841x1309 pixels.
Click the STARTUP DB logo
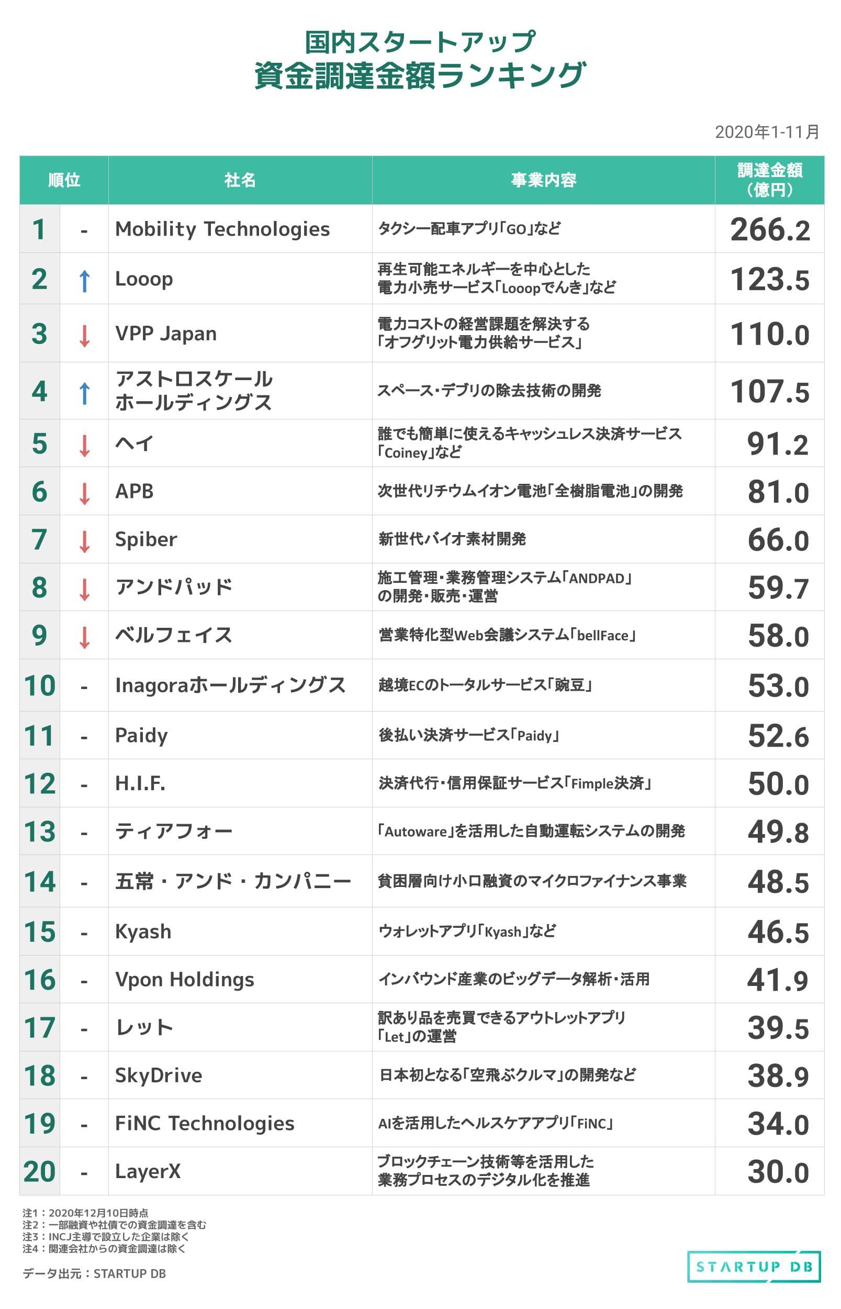[753, 1266]
